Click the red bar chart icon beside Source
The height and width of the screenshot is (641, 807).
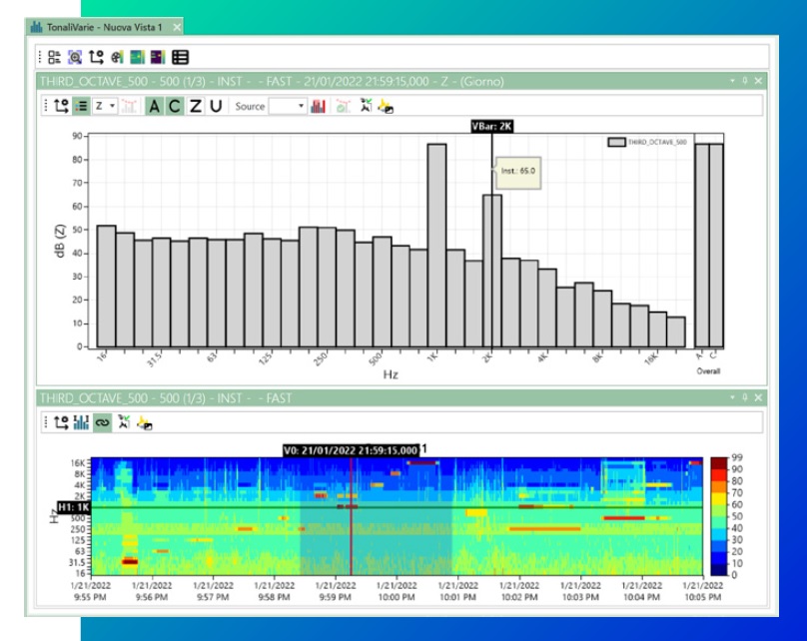(319, 106)
